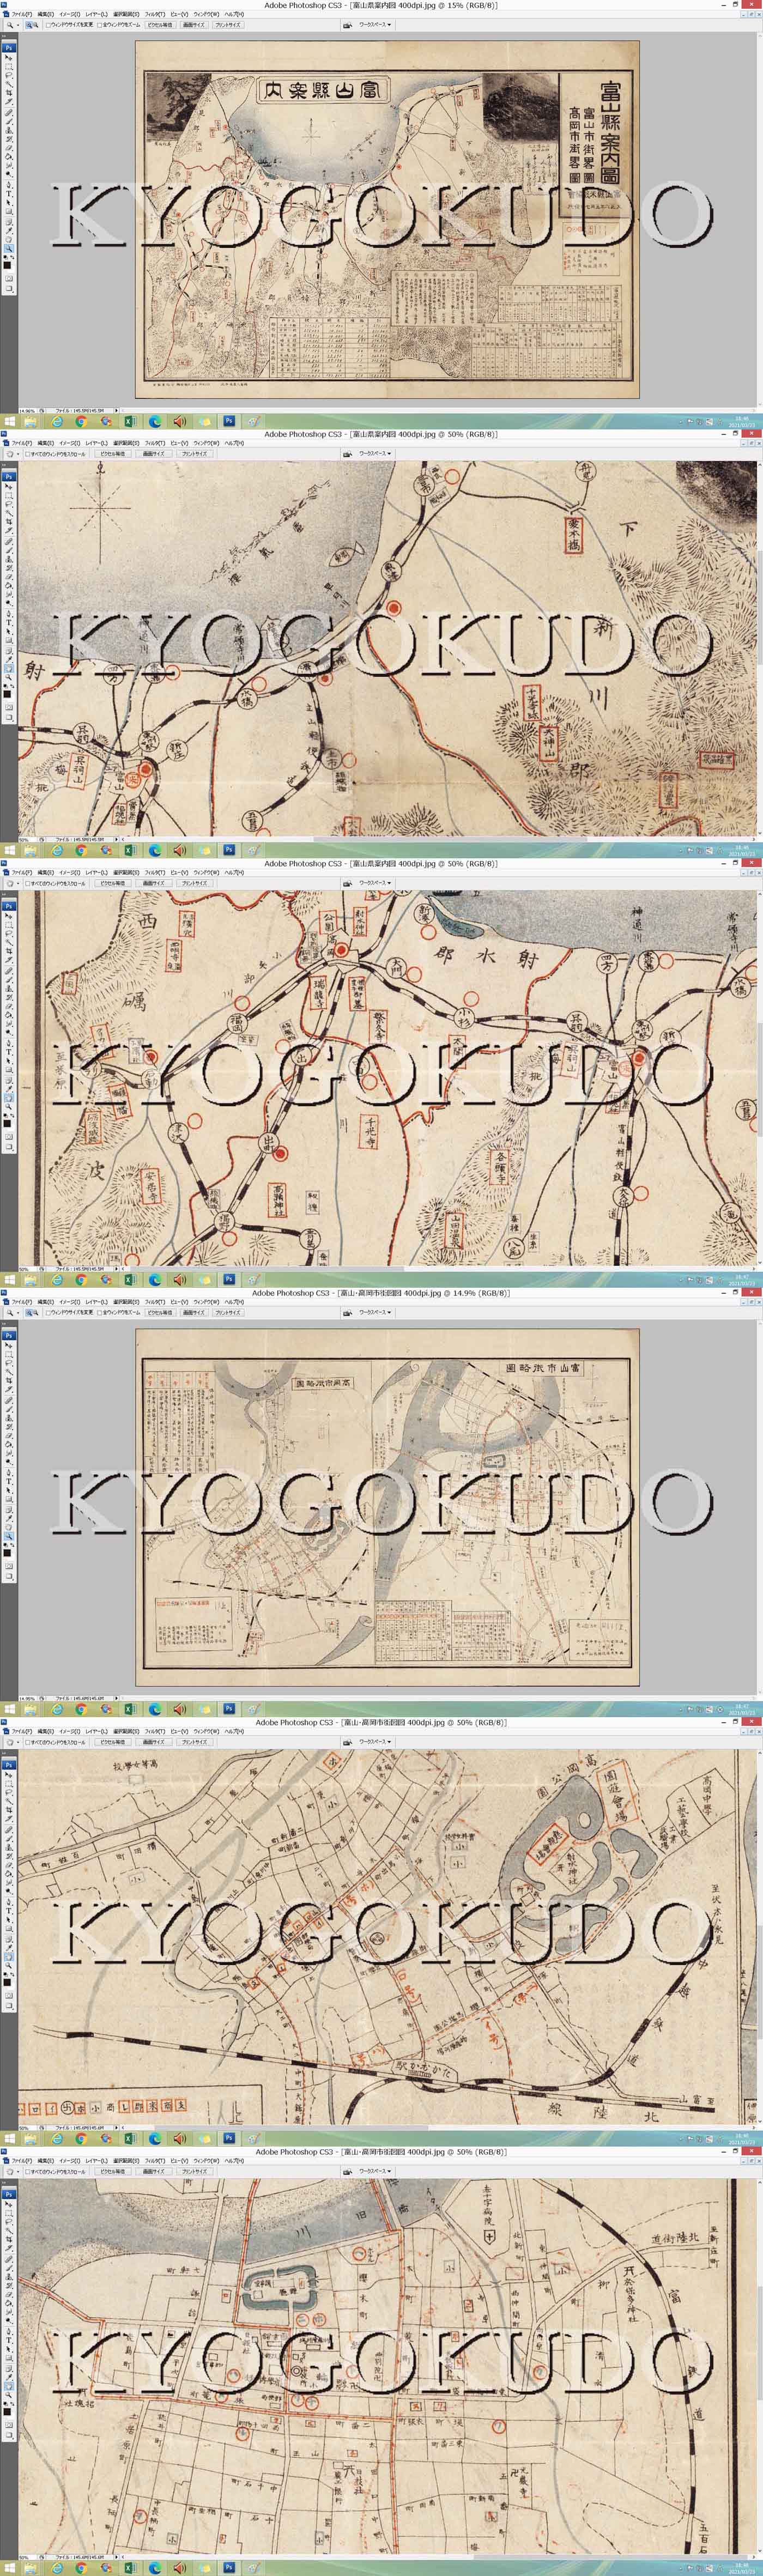Click foreground color swatch in the topmost window toolbox
This screenshot has width=763, height=2576.
(7, 265)
